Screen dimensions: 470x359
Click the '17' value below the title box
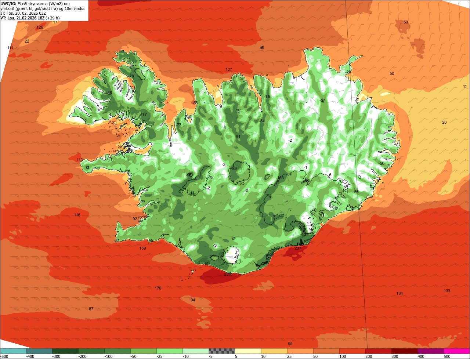55,22
